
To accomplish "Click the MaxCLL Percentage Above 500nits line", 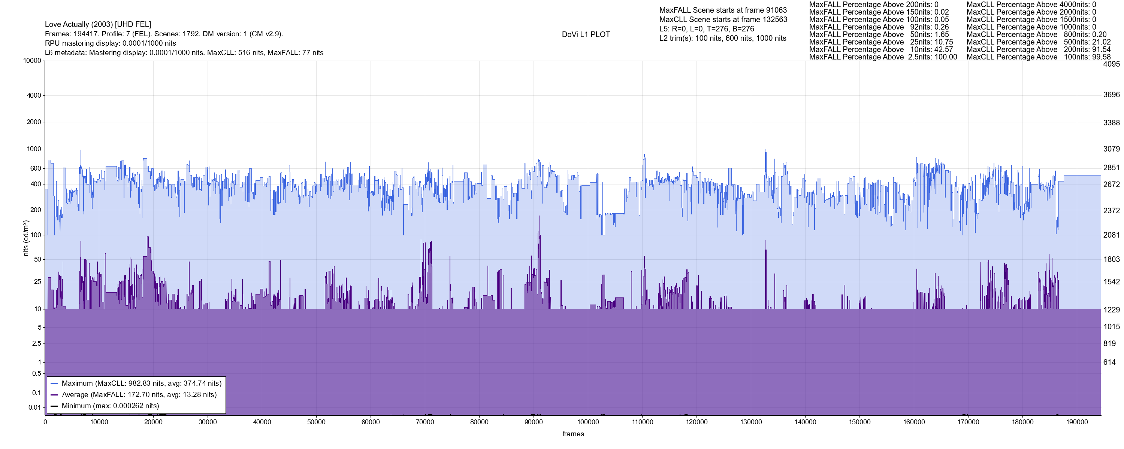I will 1039,42.
